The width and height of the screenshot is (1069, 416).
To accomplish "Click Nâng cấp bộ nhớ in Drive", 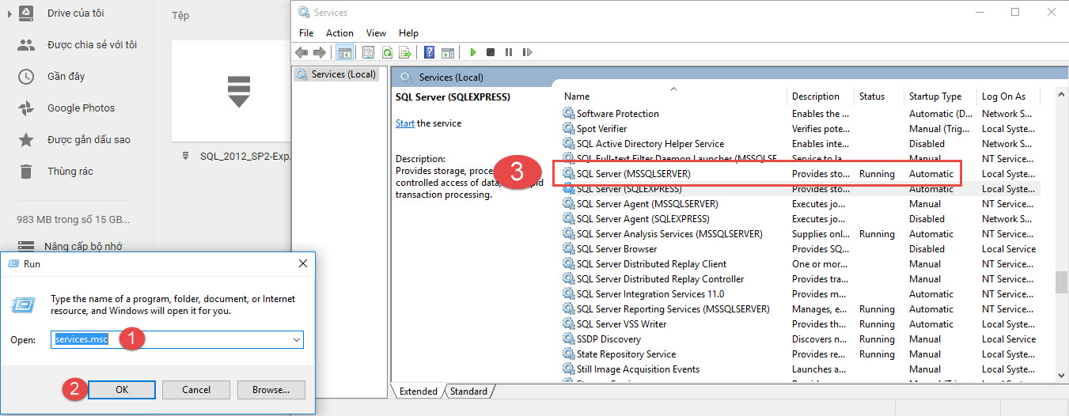I will pos(83,246).
